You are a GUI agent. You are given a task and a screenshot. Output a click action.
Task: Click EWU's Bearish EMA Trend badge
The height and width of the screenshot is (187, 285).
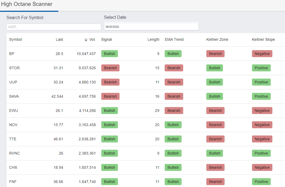coord(174,111)
